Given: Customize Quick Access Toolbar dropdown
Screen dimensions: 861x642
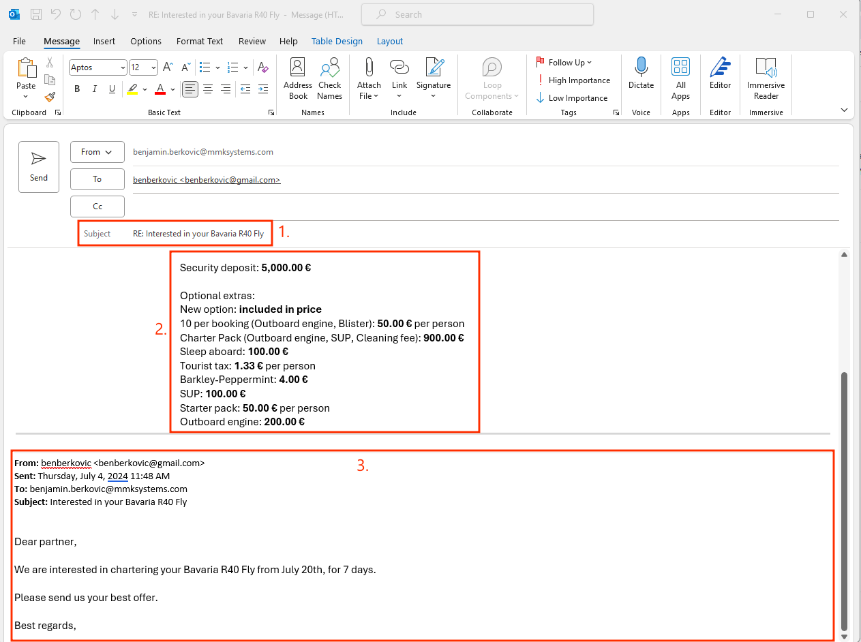Looking at the screenshot, I should point(135,14).
